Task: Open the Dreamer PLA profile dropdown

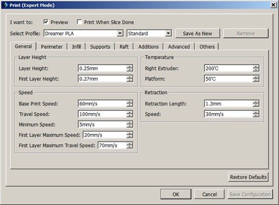Action: coord(120,33)
